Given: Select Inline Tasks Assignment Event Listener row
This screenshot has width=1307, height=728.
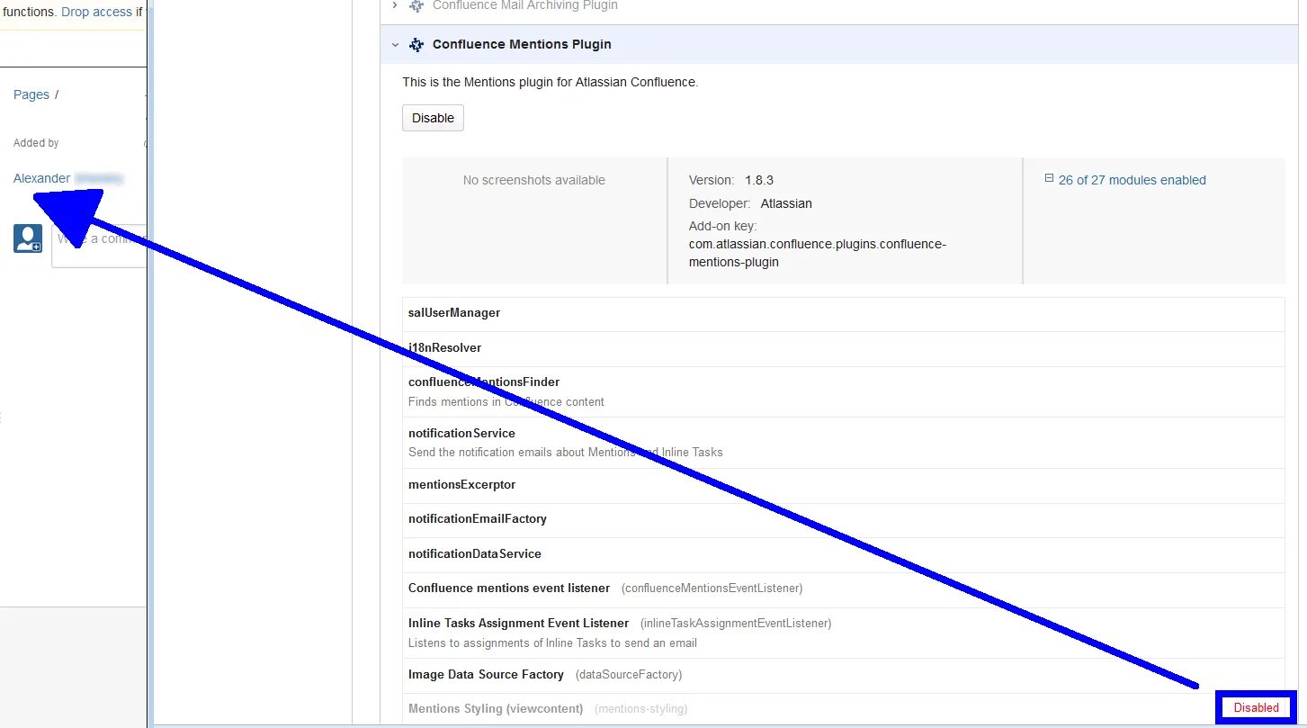Looking at the screenshot, I should (x=843, y=633).
